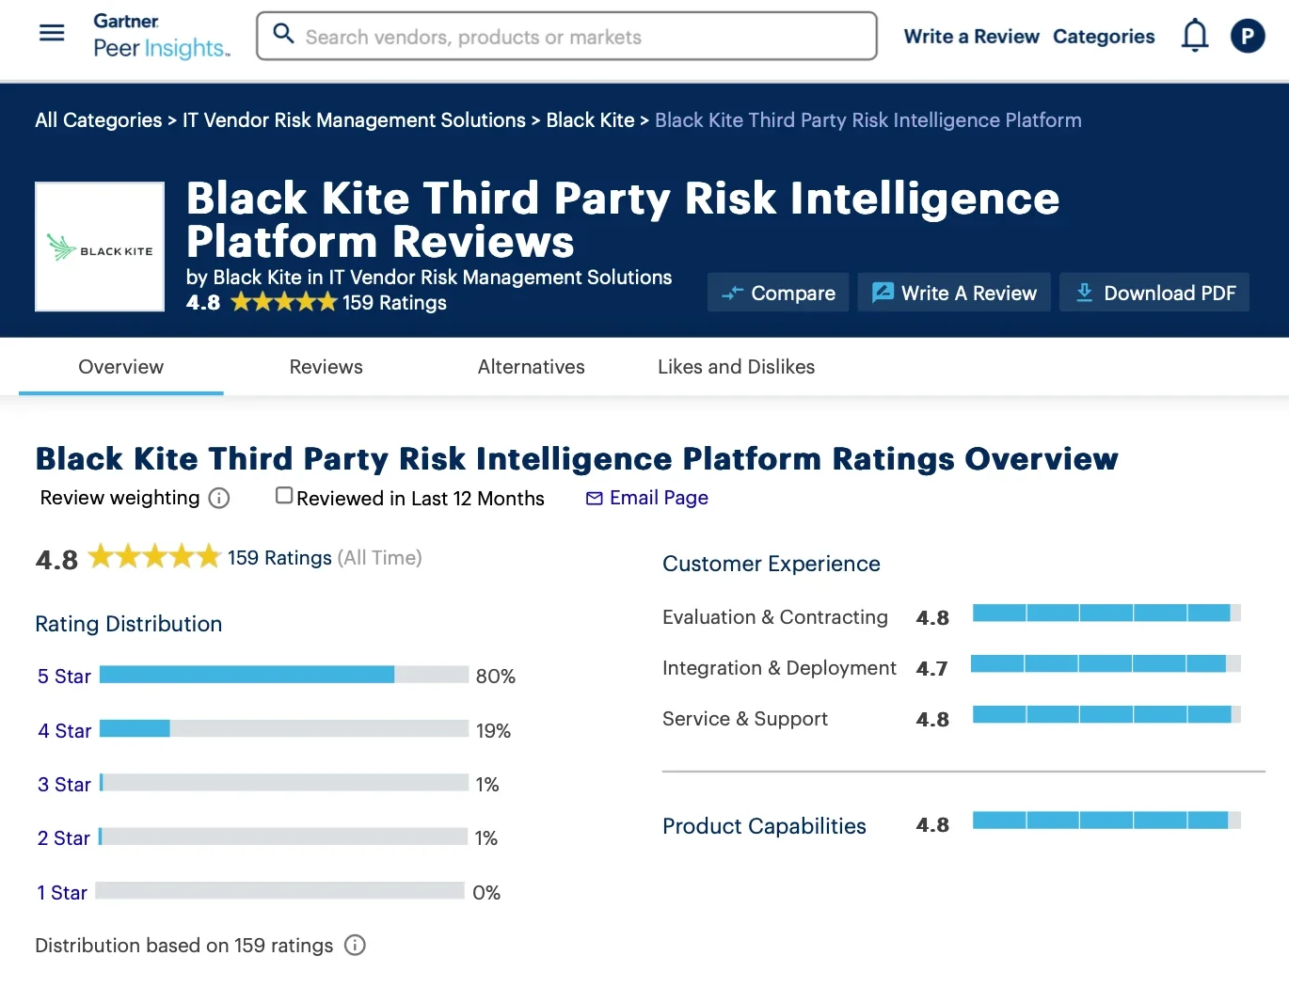Click the Rating Distribution heading
Viewport: 1289px width, 988px height.
(129, 624)
